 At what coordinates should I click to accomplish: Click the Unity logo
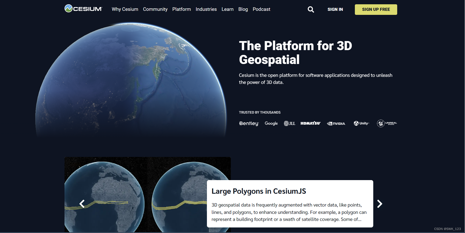[361, 123]
